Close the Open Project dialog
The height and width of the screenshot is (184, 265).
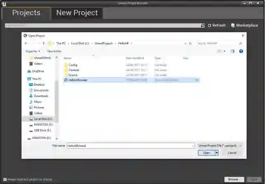[243, 36]
